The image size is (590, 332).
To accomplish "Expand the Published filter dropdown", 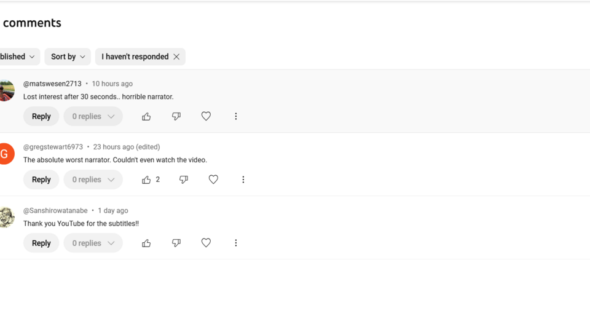I will (17, 57).
